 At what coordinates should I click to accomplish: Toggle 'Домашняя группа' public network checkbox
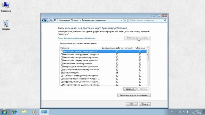coord(140,73)
